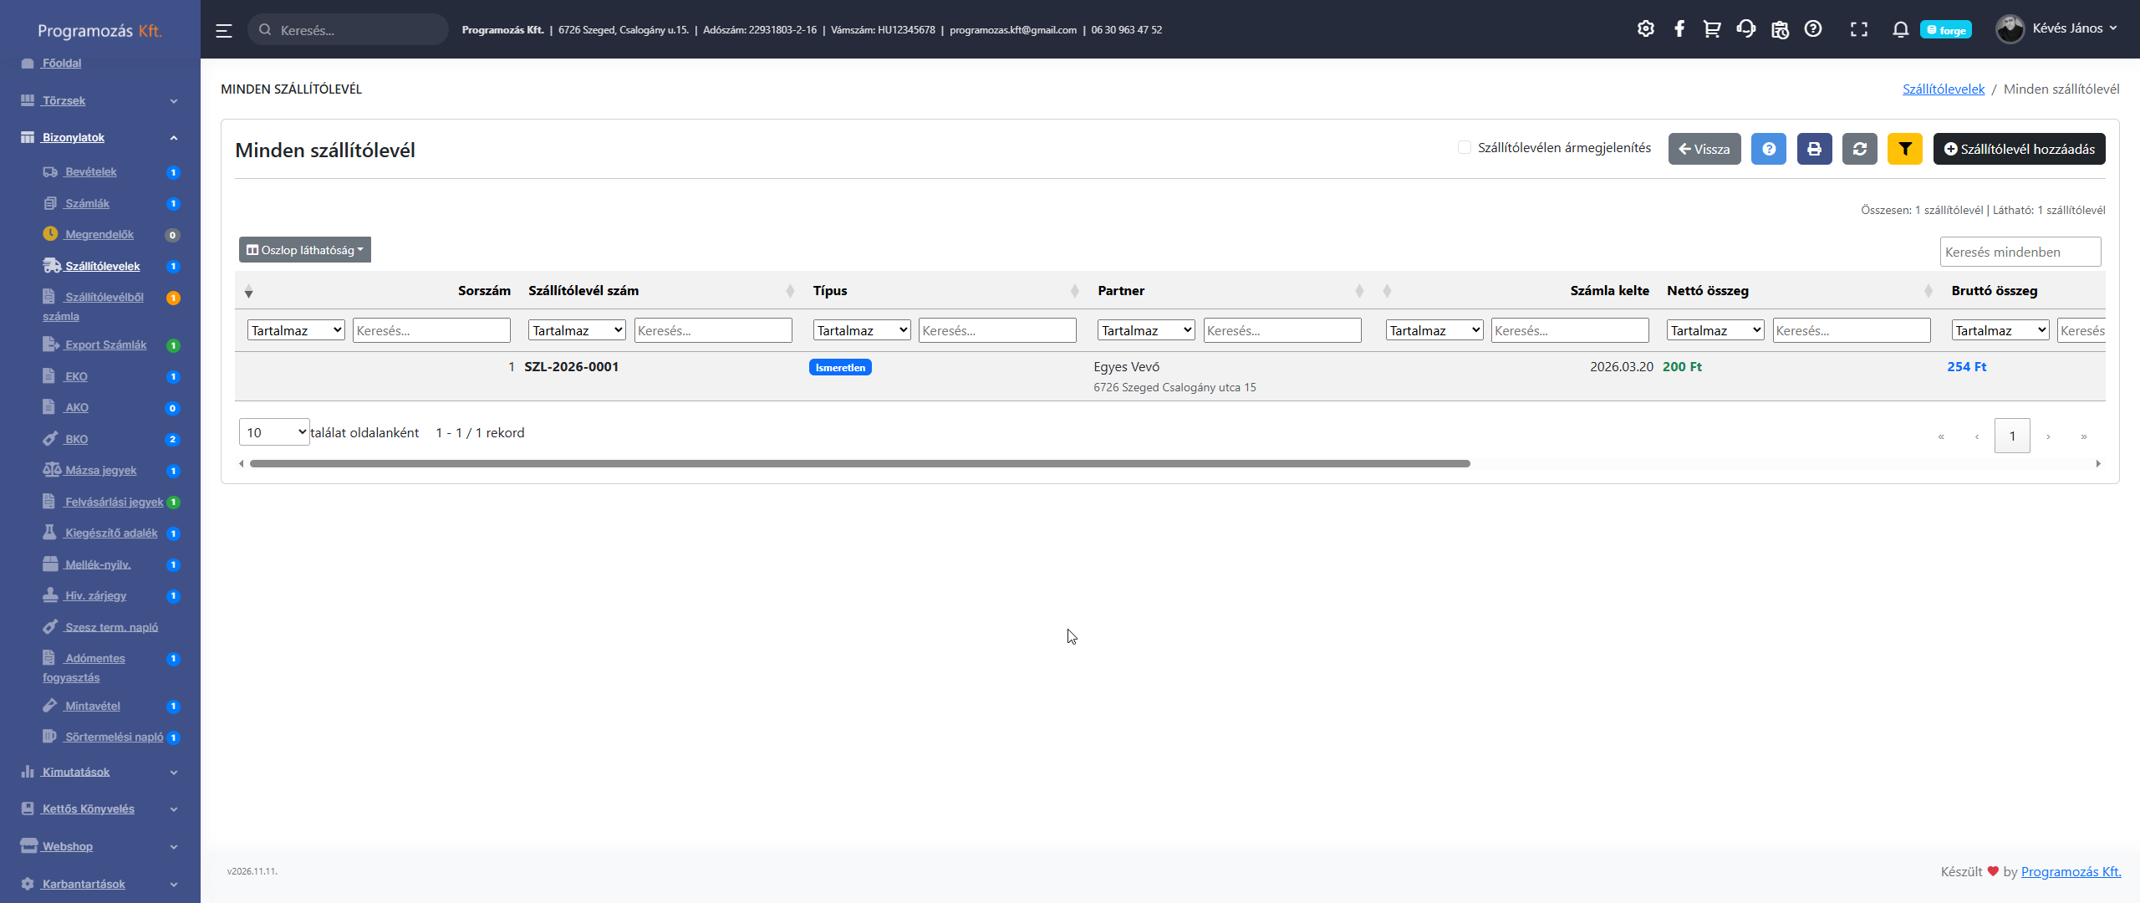The height and width of the screenshot is (903, 2140).
Task: Open Számlák in the sidebar
Action: pos(87,203)
